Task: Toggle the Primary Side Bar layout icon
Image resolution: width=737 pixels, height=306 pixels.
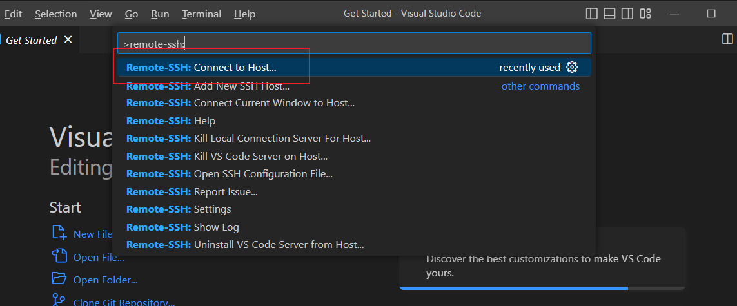Action: (x=591, y=14)
